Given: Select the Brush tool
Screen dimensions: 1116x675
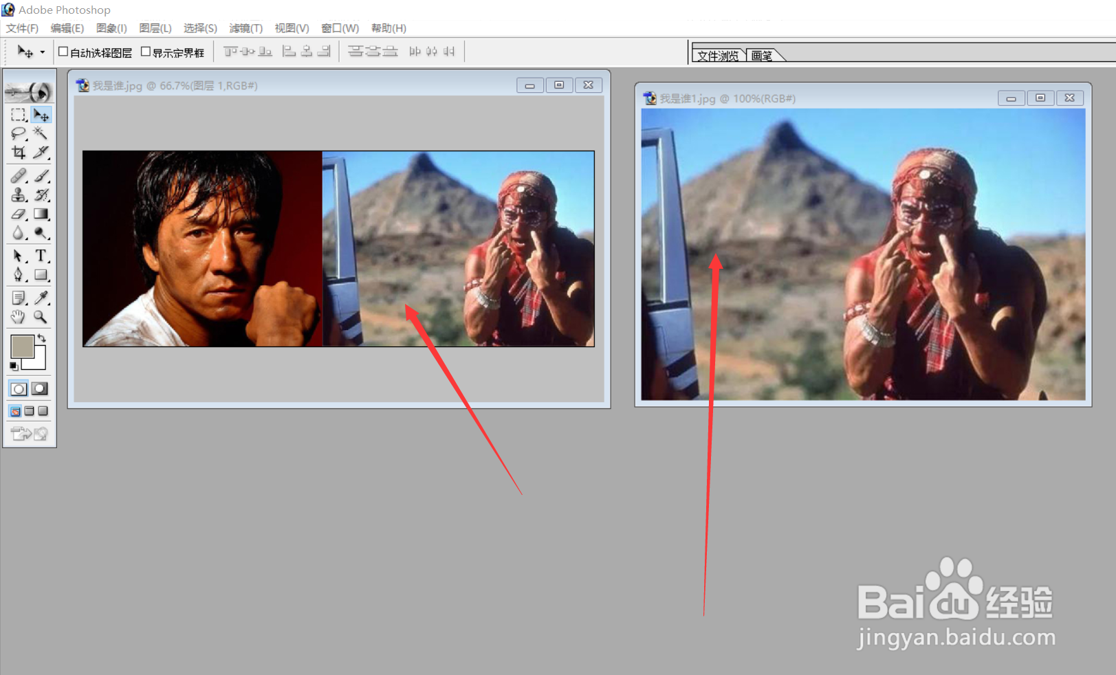Looking at the screenshot, I should pos(41,177).
